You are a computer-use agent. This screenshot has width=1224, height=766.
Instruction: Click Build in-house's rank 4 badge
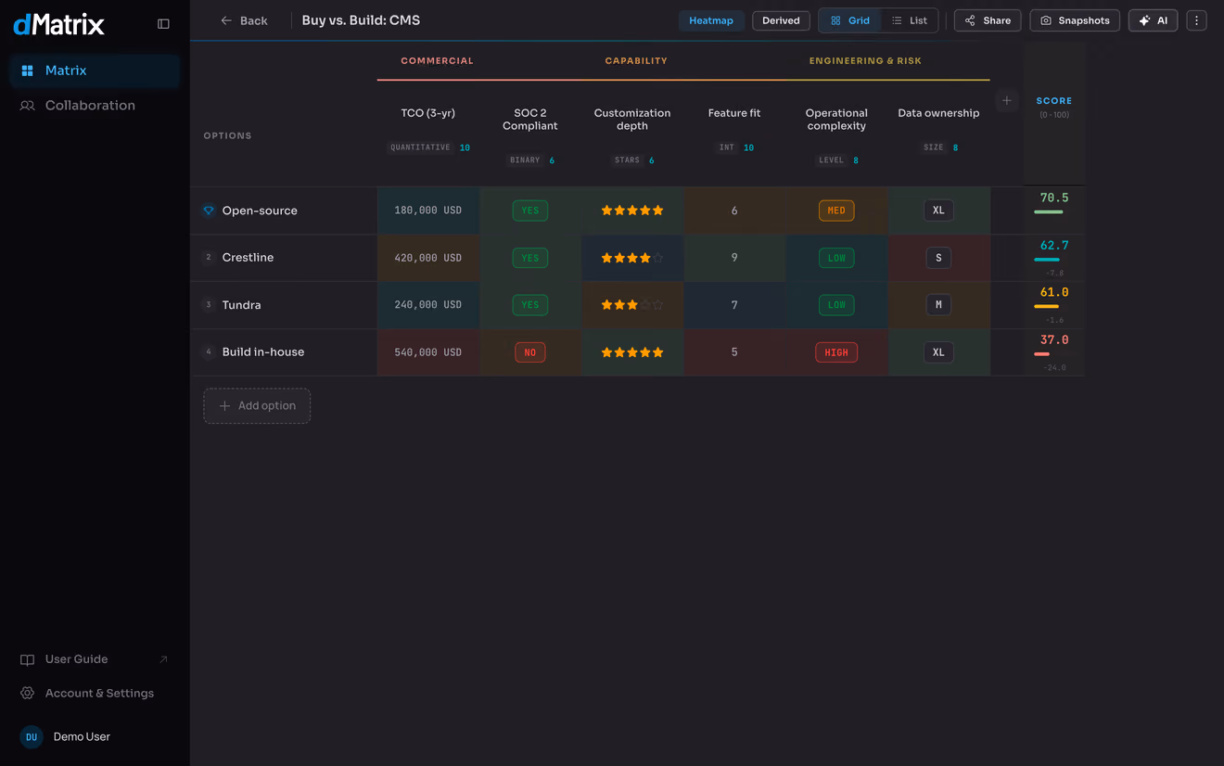pos(209,352)
